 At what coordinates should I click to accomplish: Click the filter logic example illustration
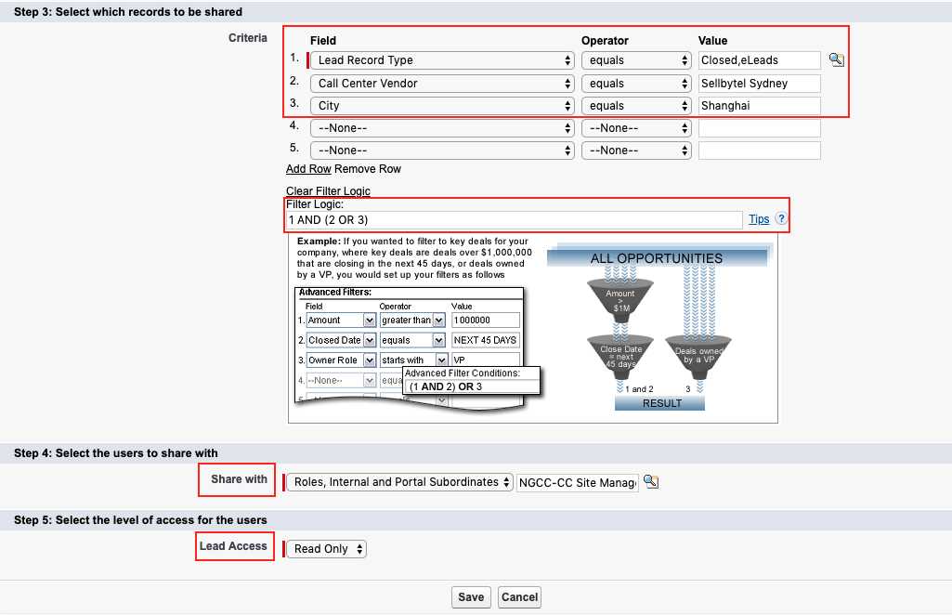[x=532, y=328]
